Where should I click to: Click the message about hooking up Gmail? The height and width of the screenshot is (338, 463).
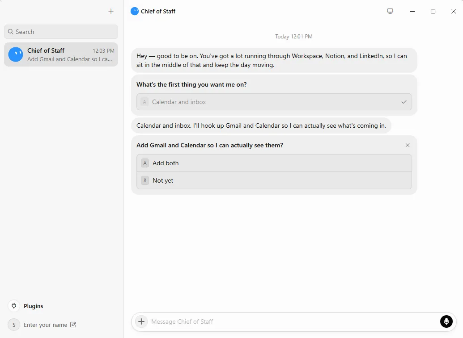tap(261, 125)
